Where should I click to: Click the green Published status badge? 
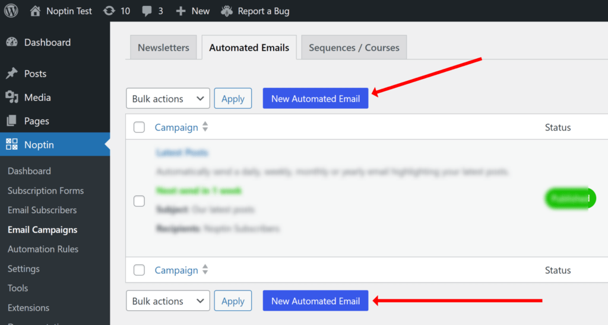pos(569,198)
